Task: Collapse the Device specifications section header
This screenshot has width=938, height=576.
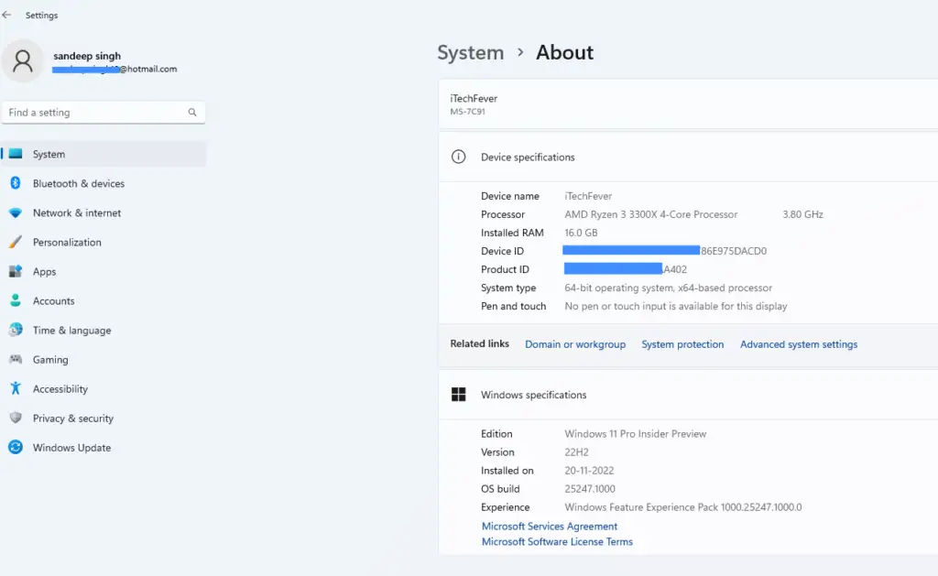Action: (x=688, y=157)
